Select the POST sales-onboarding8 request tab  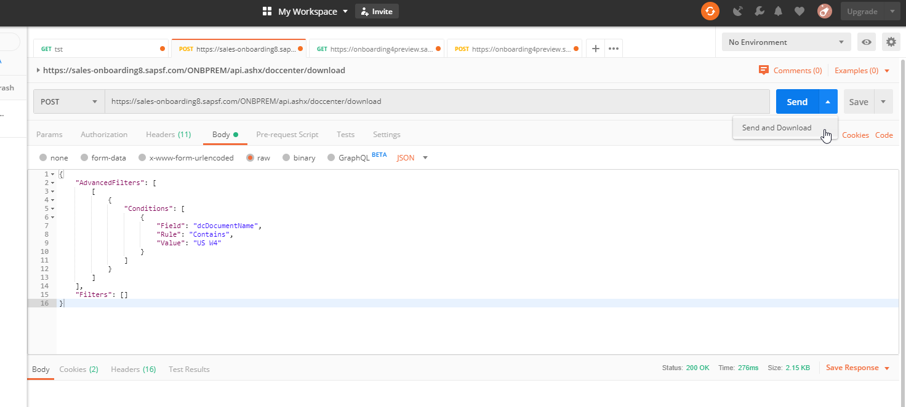(239, 49)
